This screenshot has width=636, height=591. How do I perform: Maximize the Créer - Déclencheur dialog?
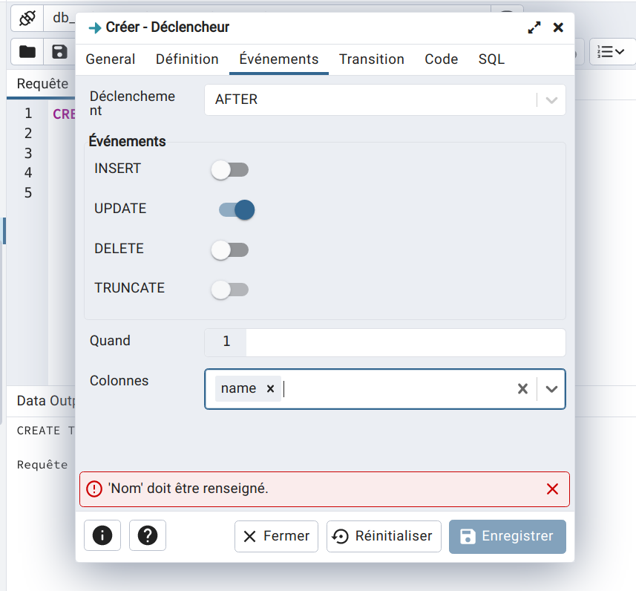tap(534, 27)
